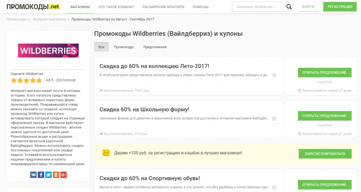Share via Facebook icon

click(x=41, y=175)
